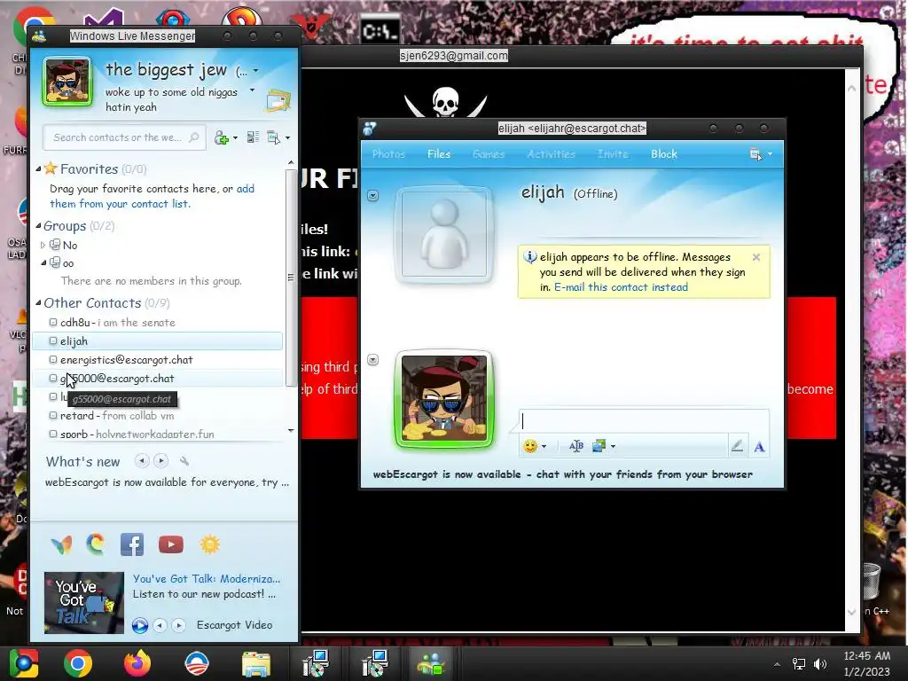Image resolution: width=908 pixels, height=681 pixels.
Task: Open the sun weather shortcut icon
Action: [x=209, y=544]
